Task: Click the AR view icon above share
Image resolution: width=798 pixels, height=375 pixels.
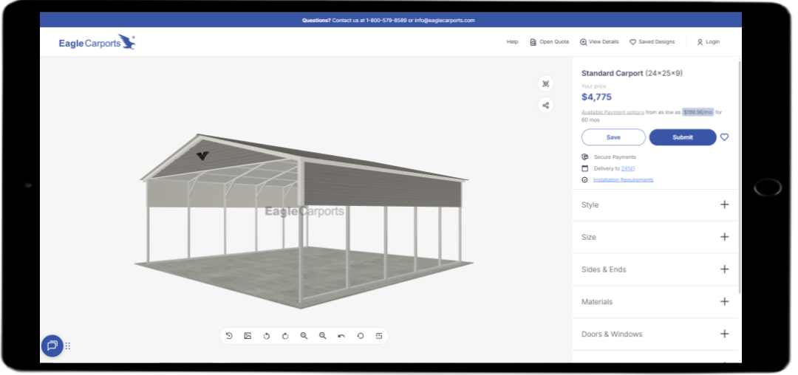Action: point(545,84)
